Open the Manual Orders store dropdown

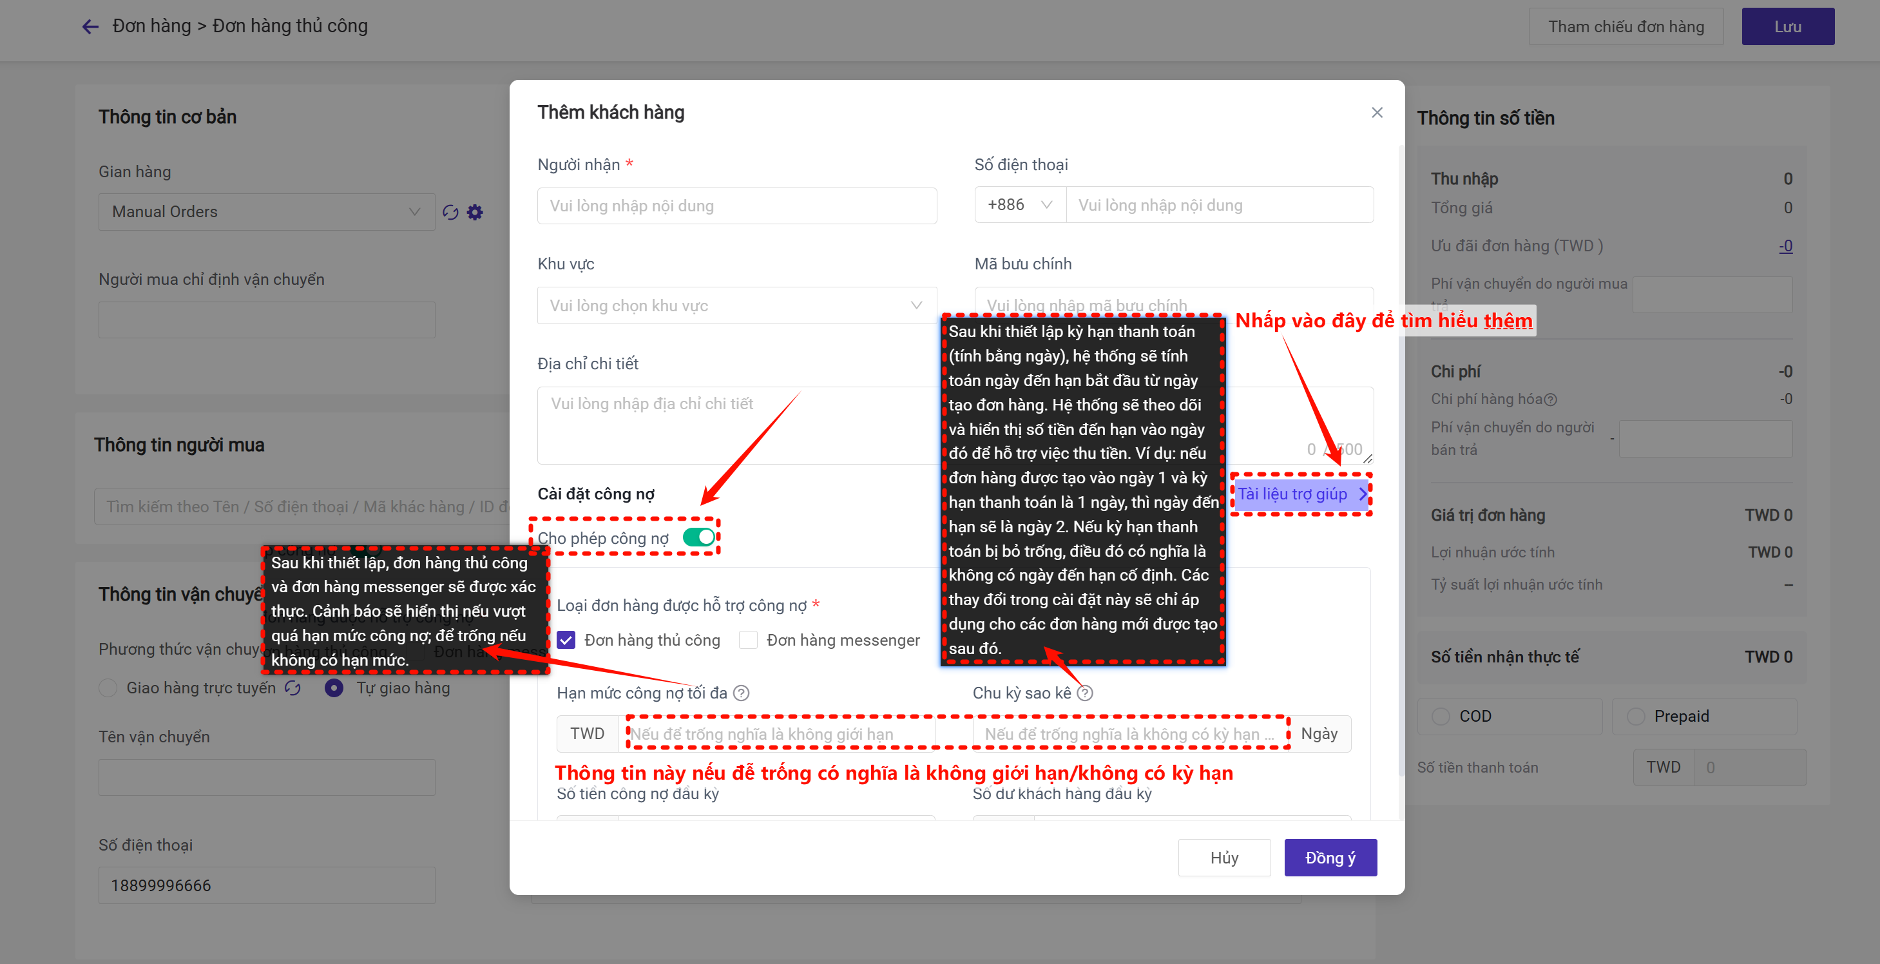pyautogui.click(x=266, y=211)
